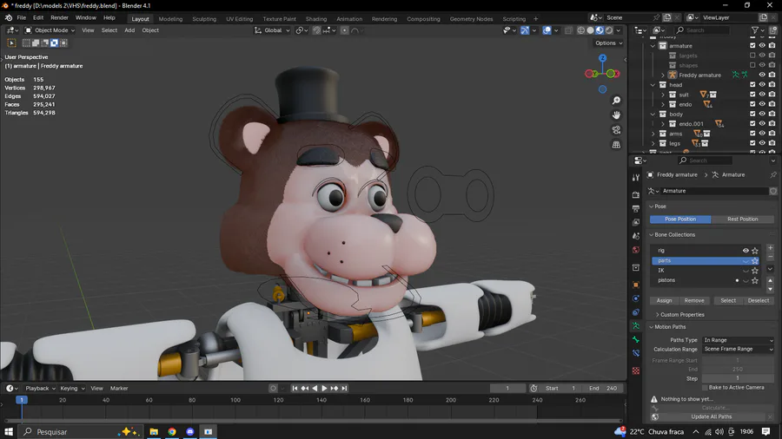Image resolution: width=782 pixels, height=439 pixels.
Task: Open the Scene properties tab
Action: (x=636, y=236)
